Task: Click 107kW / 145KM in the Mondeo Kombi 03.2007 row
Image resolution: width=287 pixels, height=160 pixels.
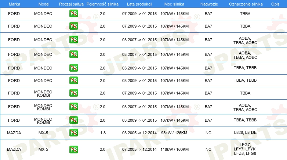Action: click(174, 107)
